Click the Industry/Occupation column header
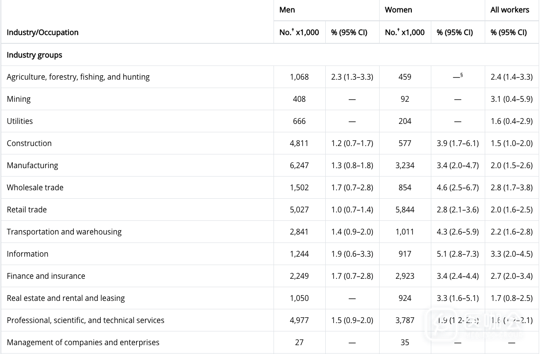540x354 pixels. click(42, 32)
